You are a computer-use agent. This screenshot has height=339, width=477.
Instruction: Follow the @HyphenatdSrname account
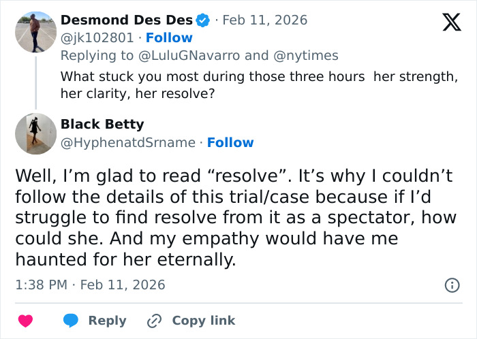coord(230,142)
